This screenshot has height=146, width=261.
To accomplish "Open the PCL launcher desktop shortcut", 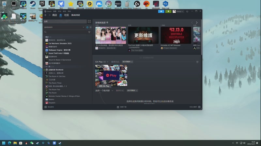I will pos(165,5).
